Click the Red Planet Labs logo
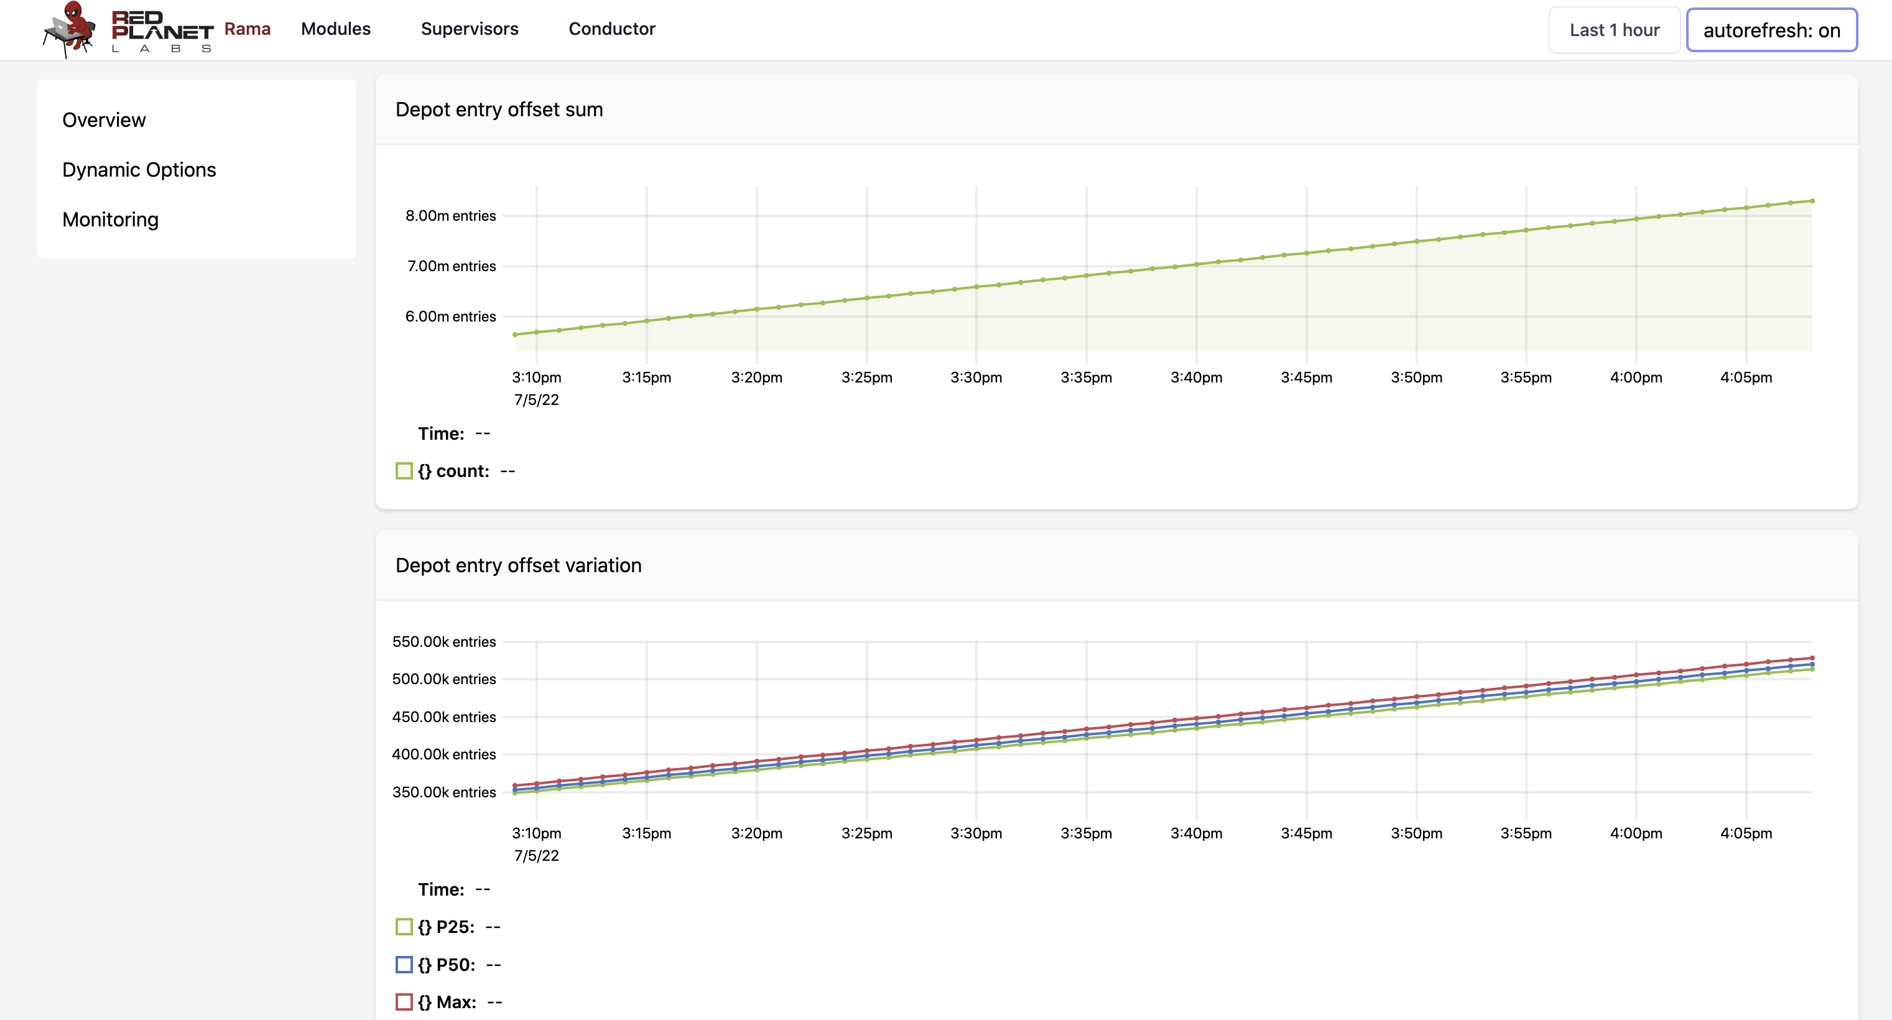The width and height of the screenshot is (1892, 1020). [x=128, y=29]
